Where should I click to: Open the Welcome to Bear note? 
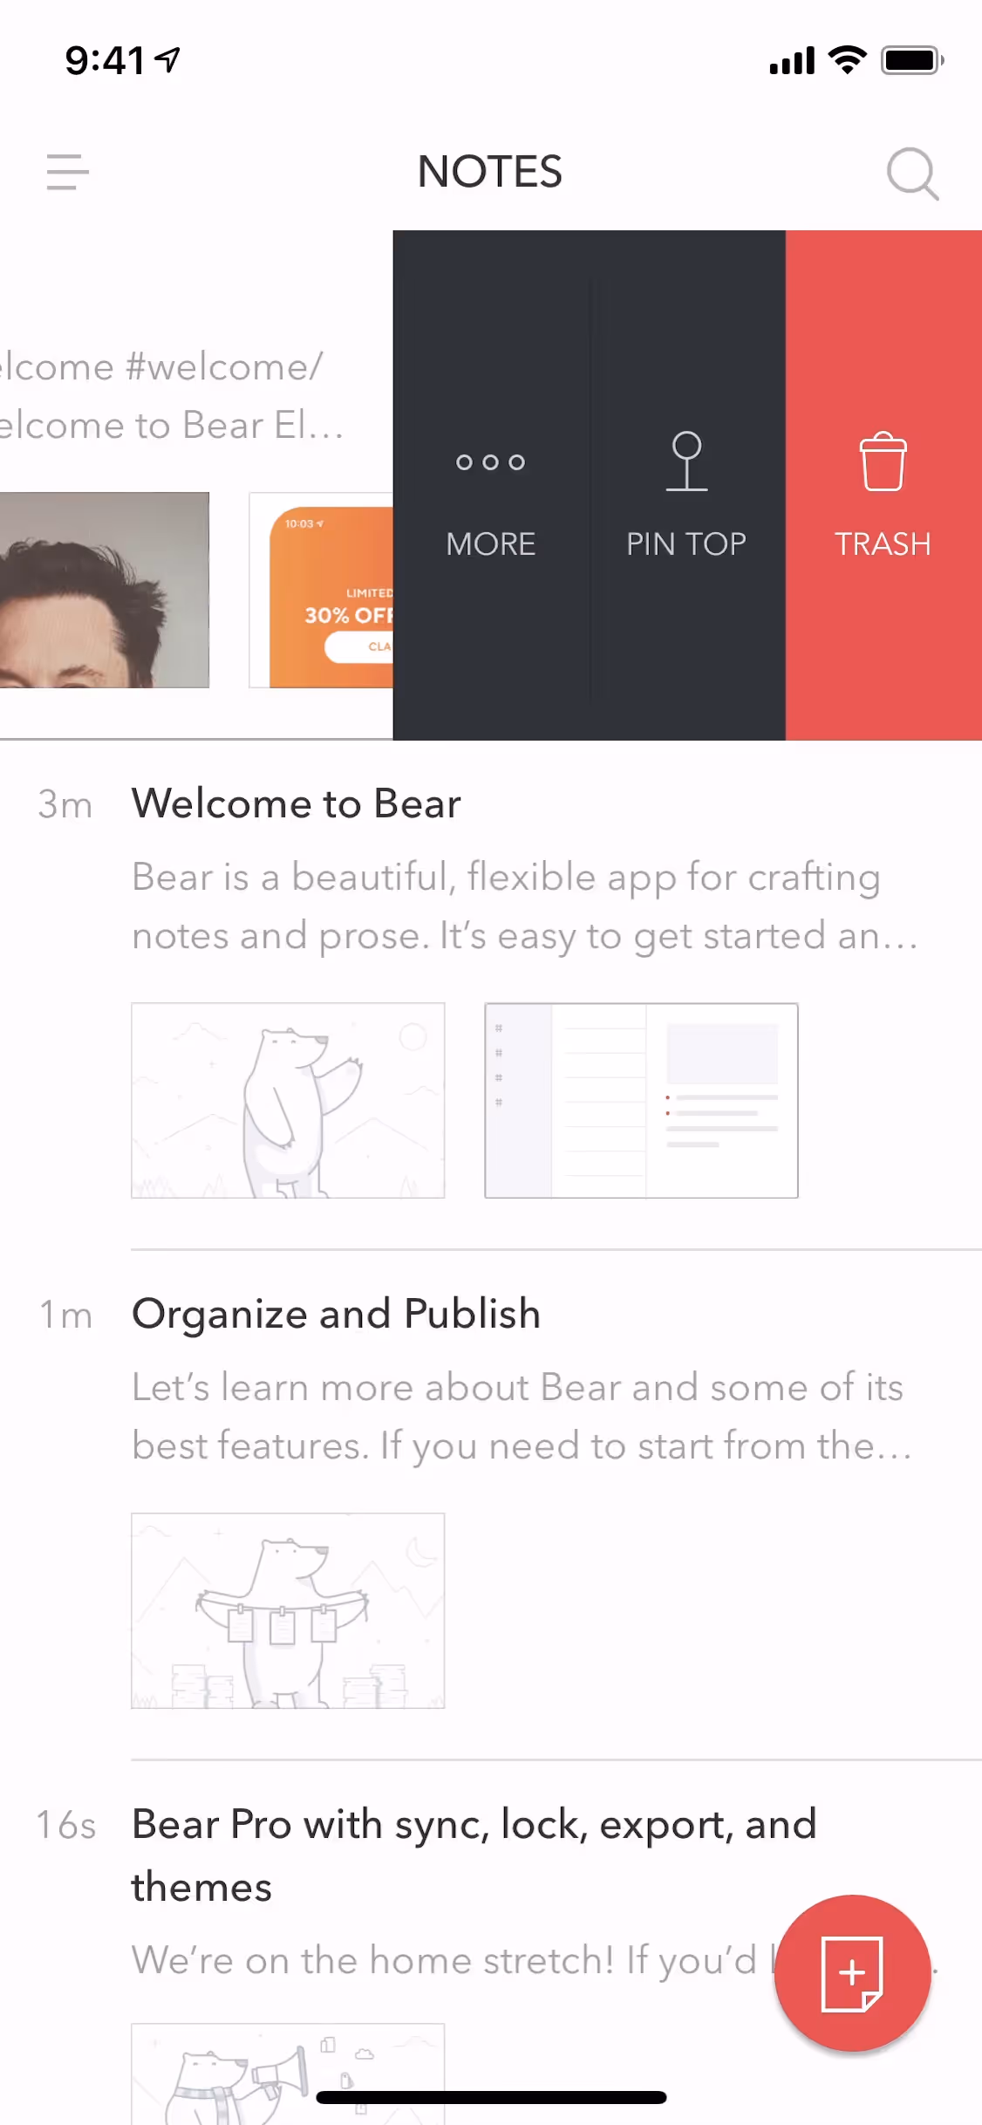coord(297,803)
